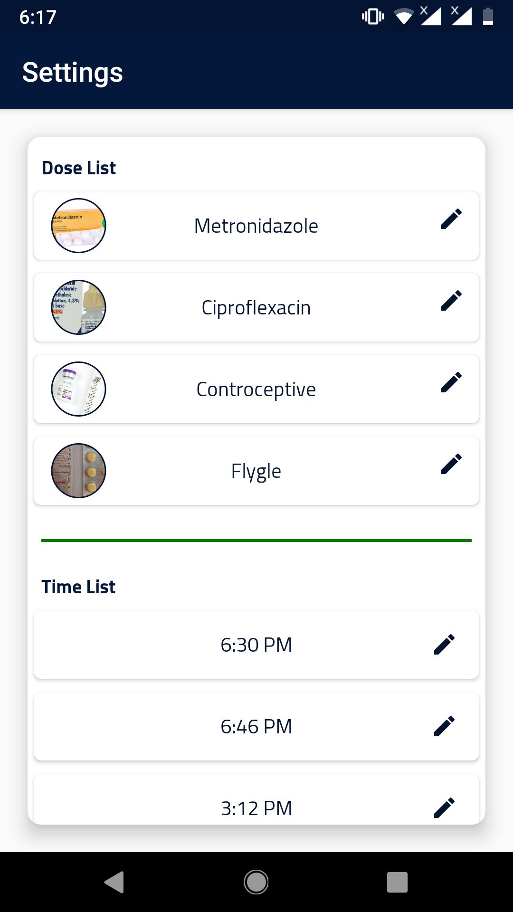Edit the 6:30 PM time entry
The image size is (513, 912).
[445, 645]
